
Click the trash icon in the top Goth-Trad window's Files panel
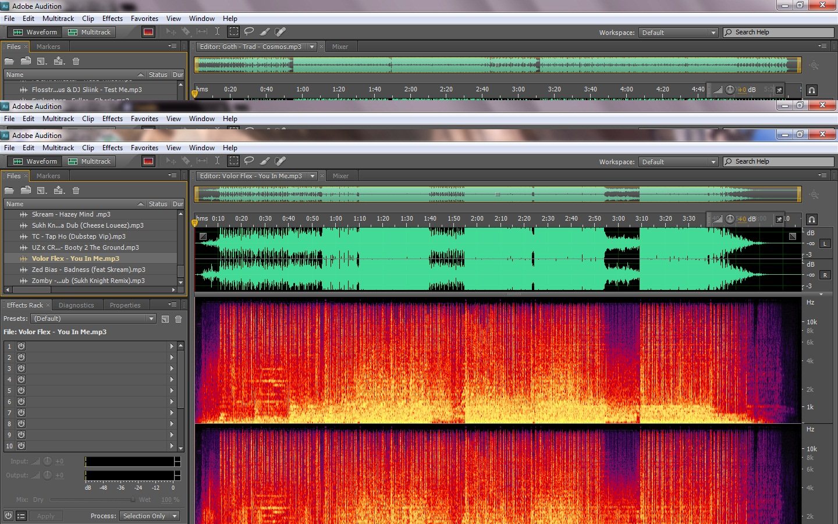point(76,61)
